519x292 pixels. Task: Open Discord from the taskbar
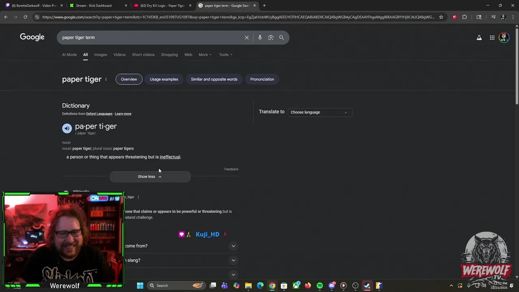(332, 286)
